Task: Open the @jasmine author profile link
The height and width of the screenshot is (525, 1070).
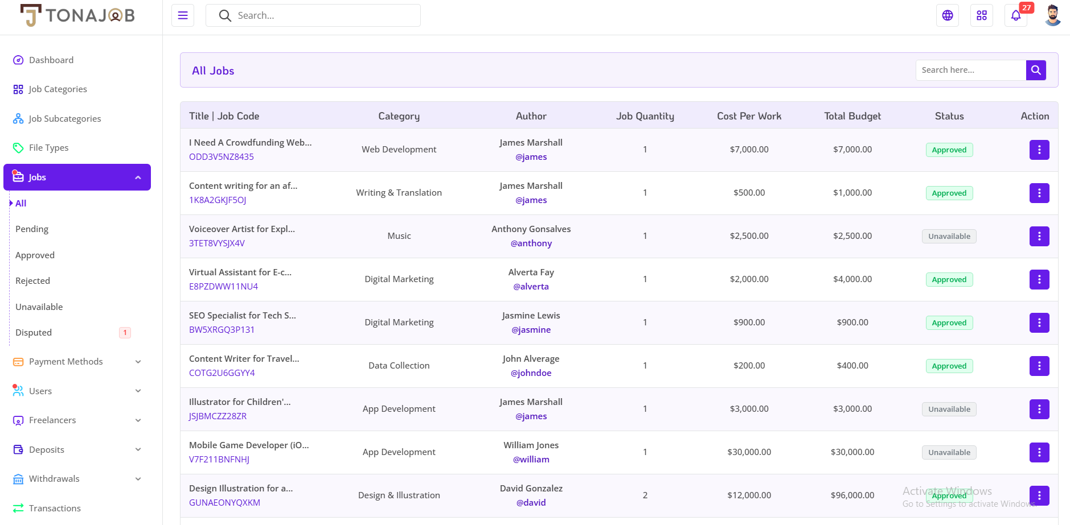Action: click(531, 330)
